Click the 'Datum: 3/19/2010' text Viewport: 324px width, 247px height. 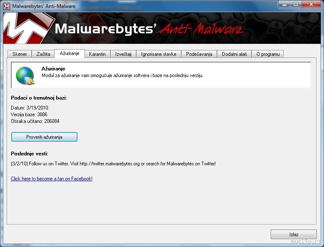pyautogui.click(x=30, y=108)
